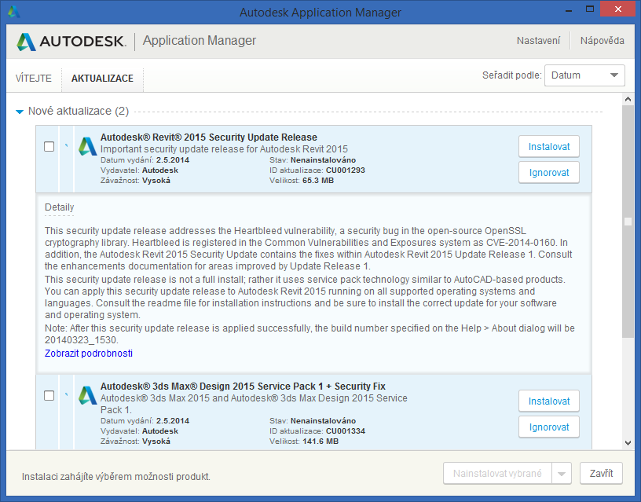Check the 3ds Max Design Service Pack checkbox

click(49, 395)
